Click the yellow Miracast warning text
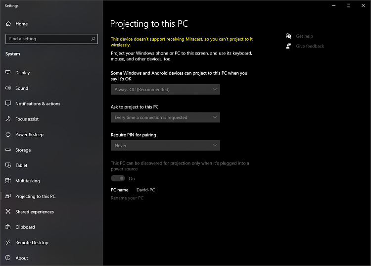Screen dimensions: 371x266 pyautogui.click(x=182, y=42)
